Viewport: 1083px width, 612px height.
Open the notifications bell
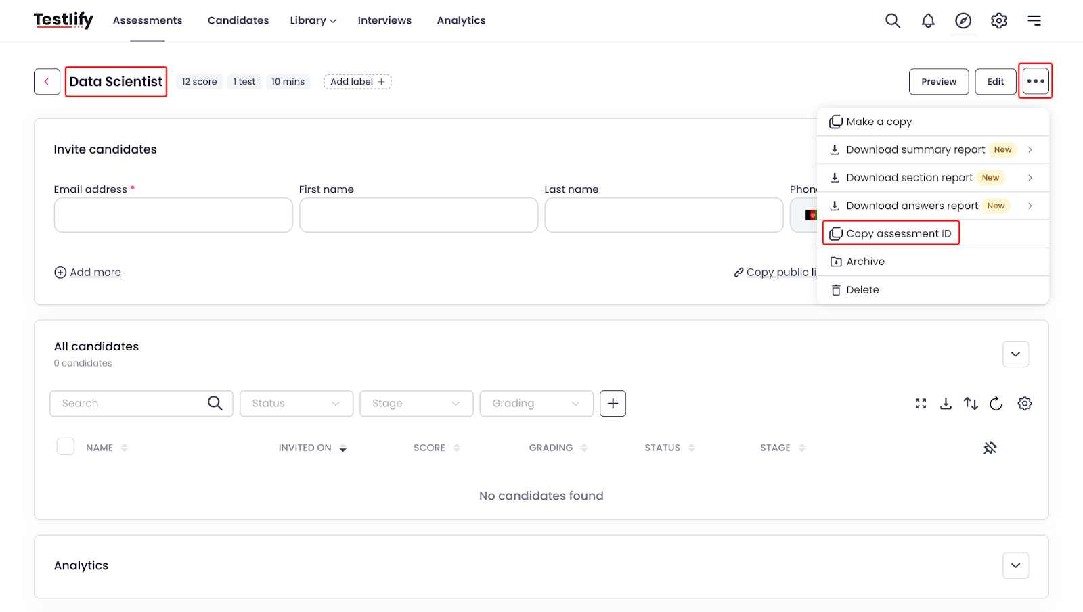[x=928, y=20]
